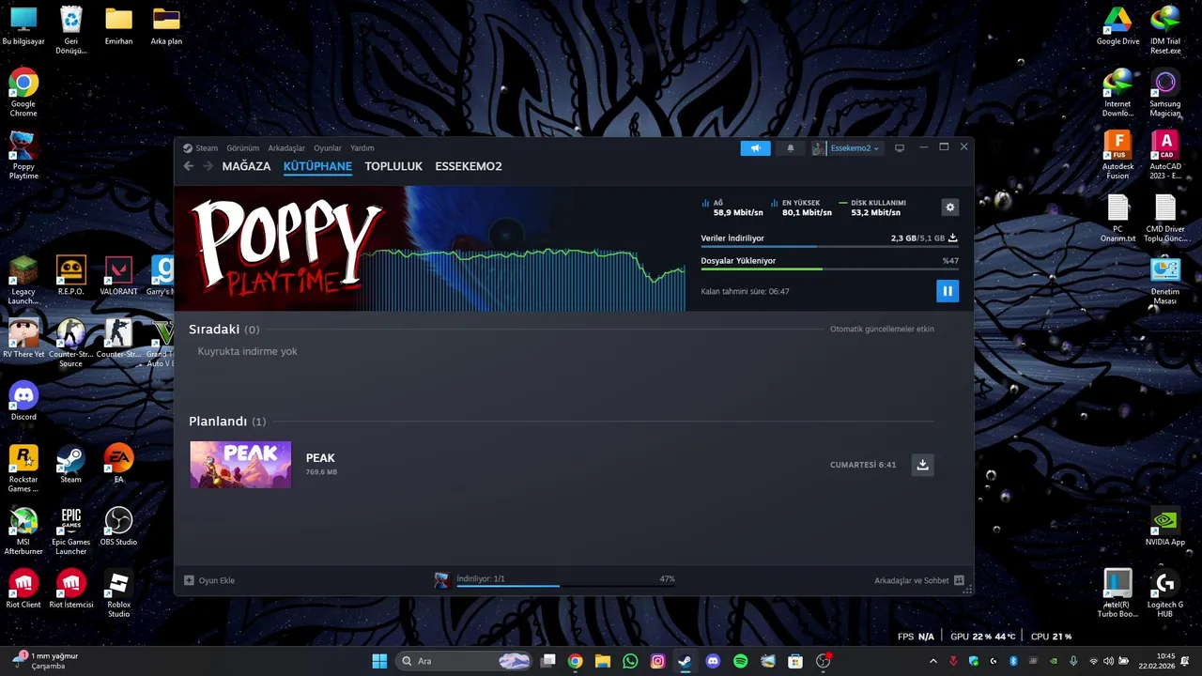
Task: Open Riot Client desktop icon
Action: click(x=23, y=589)
